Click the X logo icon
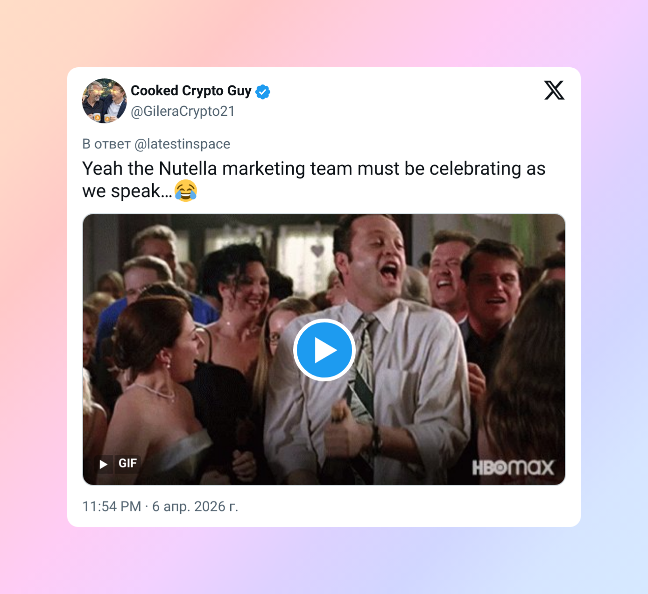Image resolution: width=648 pixels, height=594 pixels. (554, 90)
